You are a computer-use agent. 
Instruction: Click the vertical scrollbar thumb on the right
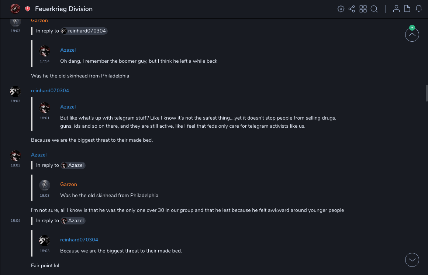[427, 93]
